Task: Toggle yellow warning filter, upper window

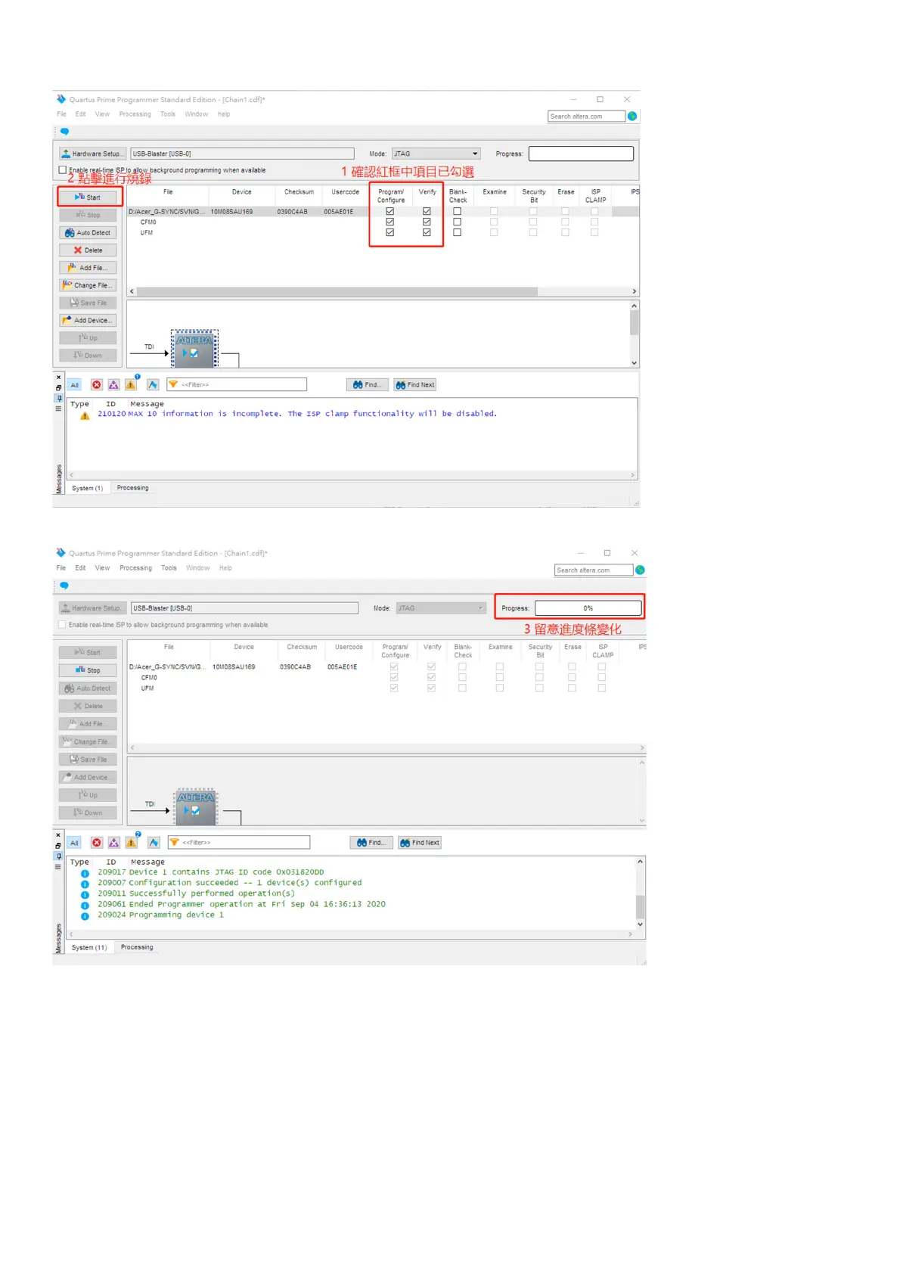Action: click(131, 385)
